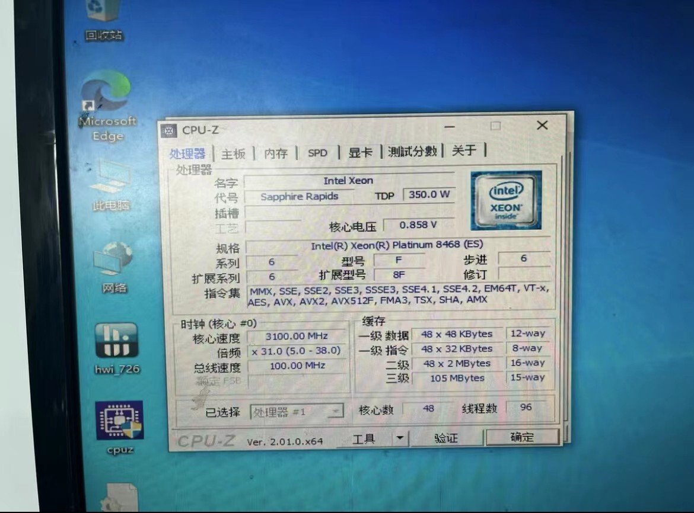Click the 15-way associativity value
The height and width of the screenshot is (513, 694).
pyautogui.click(x=528, y=377)
